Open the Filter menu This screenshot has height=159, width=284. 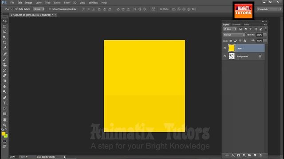click(x=67, y=3)
